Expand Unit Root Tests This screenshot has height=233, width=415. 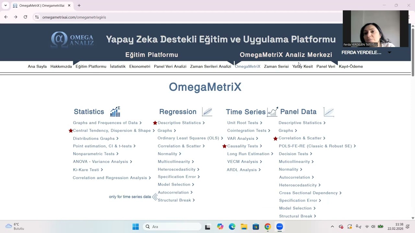tap(245, 123)
